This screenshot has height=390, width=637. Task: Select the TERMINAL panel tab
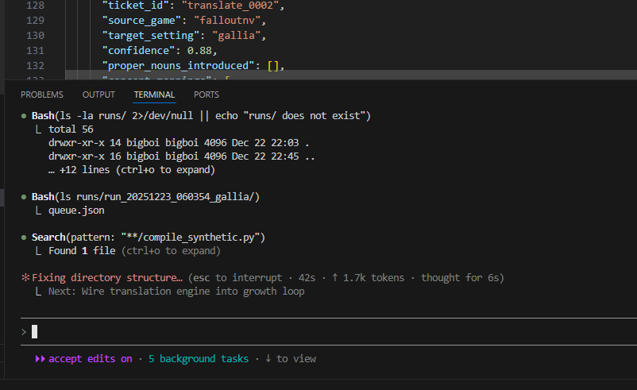click(x=154, y=95)
